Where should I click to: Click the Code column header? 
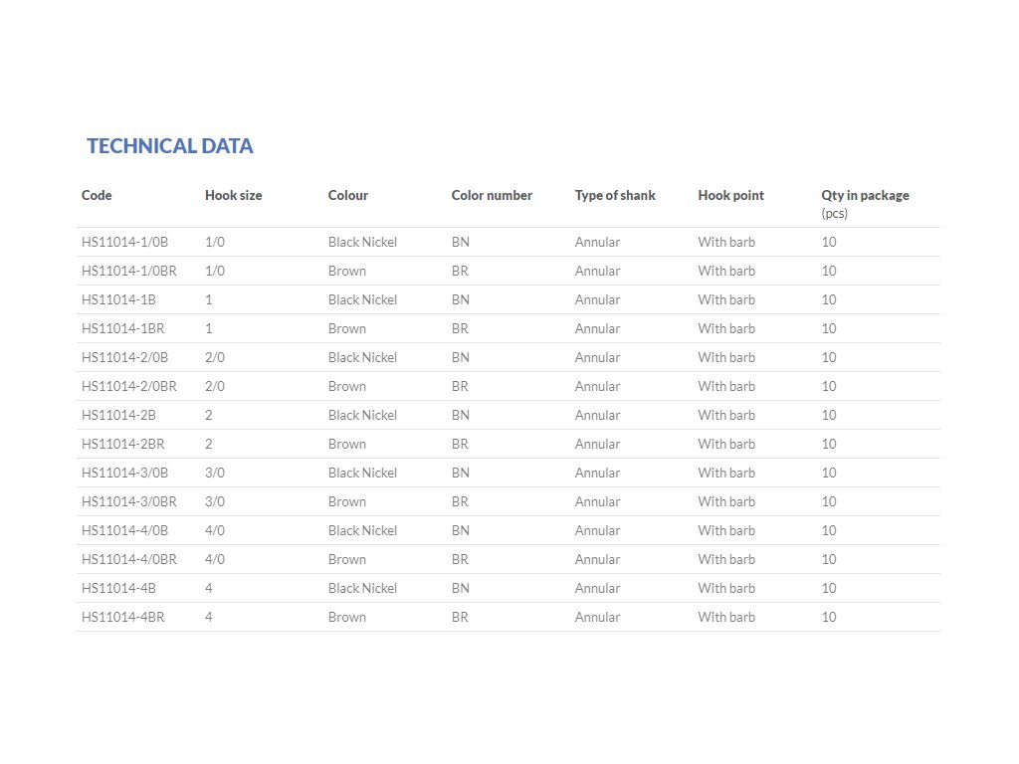click(97, 195)
